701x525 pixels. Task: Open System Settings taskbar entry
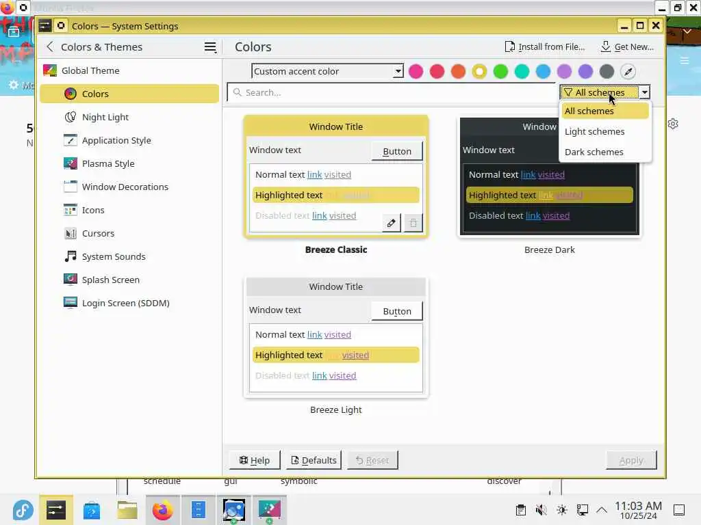click(56, 510)
